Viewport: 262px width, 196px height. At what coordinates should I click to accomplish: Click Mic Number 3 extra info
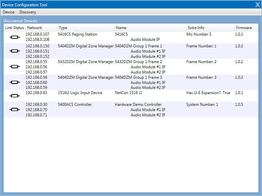pos(198,34)
